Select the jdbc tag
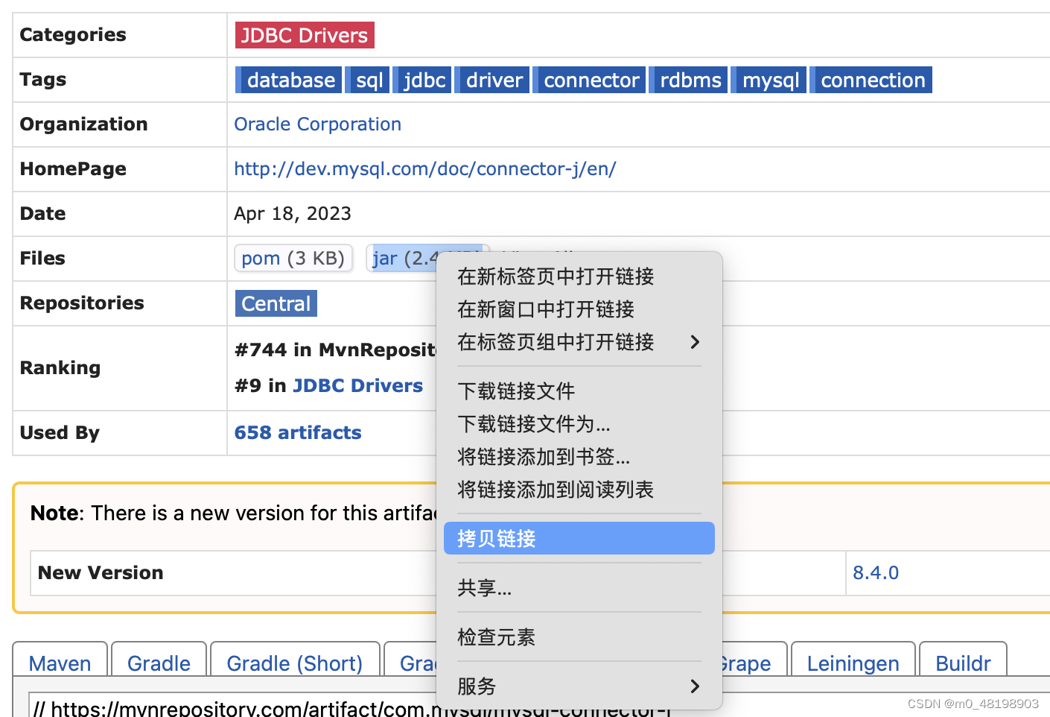 (422, 80)
